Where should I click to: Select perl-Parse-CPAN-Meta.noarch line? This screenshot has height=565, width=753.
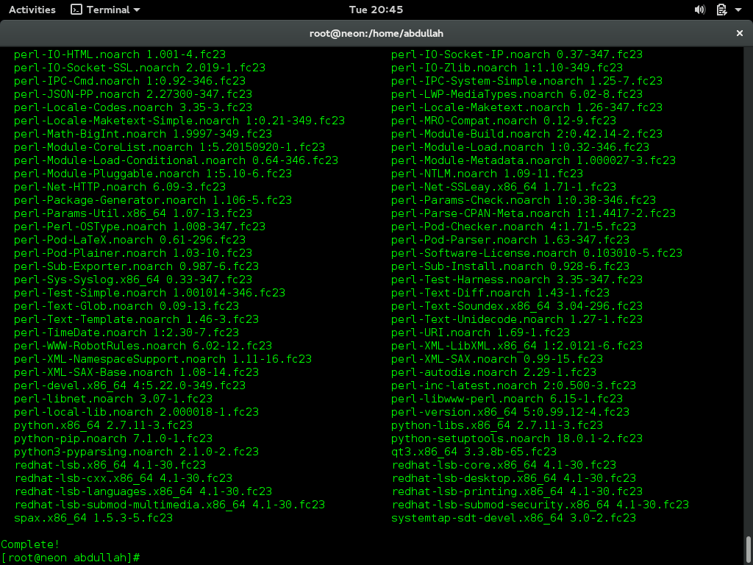(533, 213)
